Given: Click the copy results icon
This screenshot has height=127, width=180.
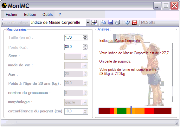Looking at the screenshot, I should [103, 22].
